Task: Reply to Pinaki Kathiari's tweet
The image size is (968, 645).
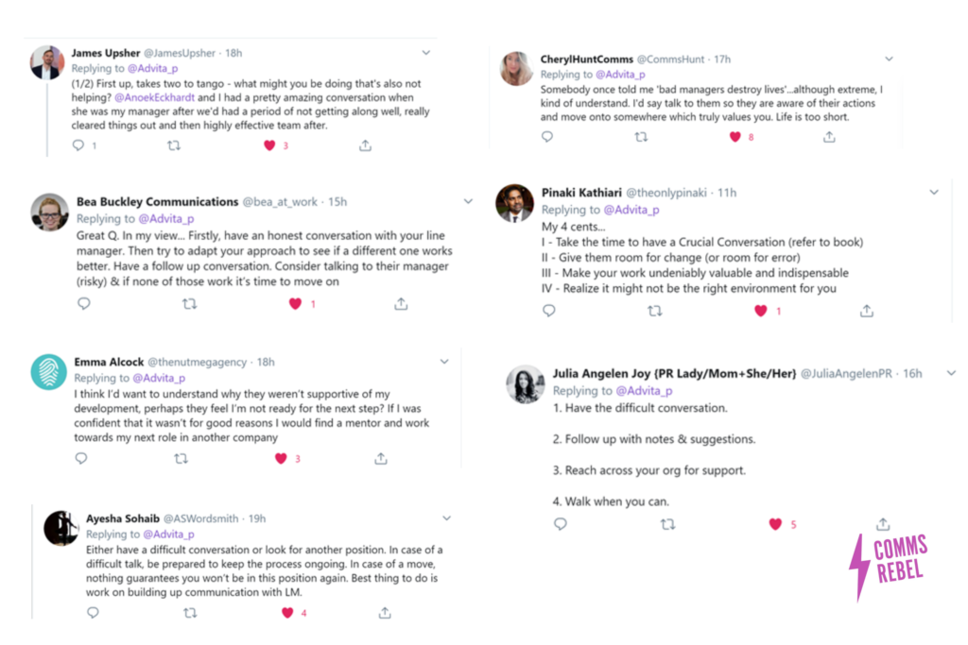Action: 549,311
